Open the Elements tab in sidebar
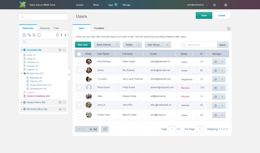Image resolution: width=260 pixels, height=153 pixels. click(x=45, y=28)
